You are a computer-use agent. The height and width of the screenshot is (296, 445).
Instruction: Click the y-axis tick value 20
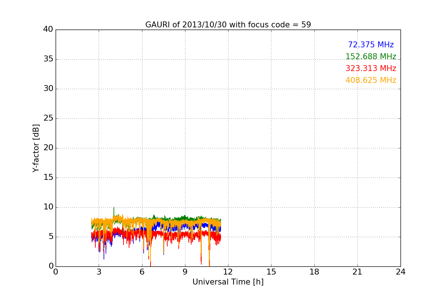point(48,148)
